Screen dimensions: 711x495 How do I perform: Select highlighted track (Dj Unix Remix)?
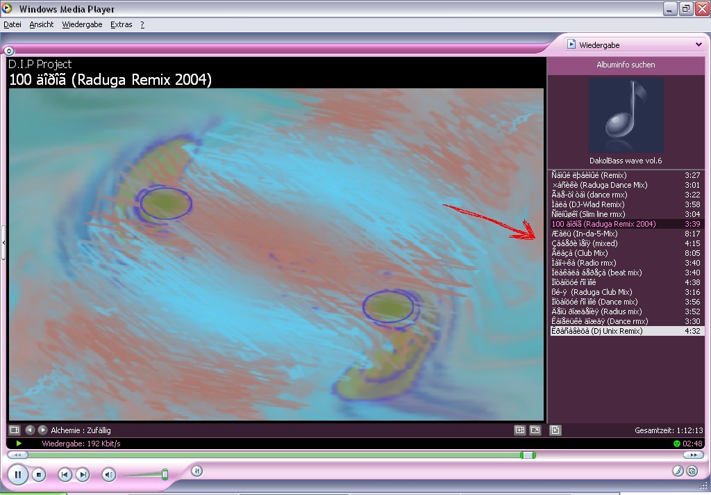[626, 331]
